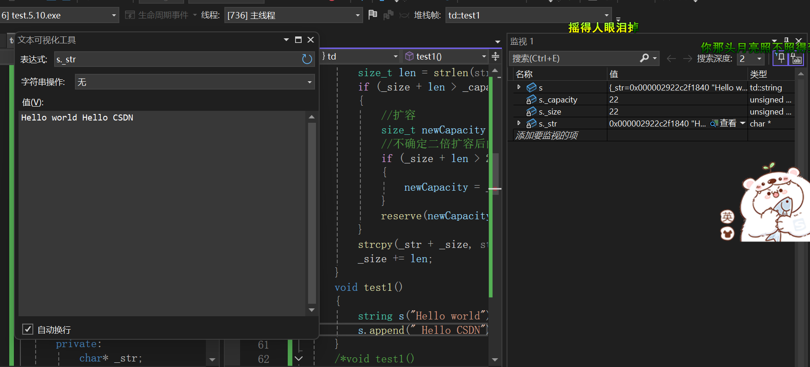Click the value text Hello world Hello CSDN

click(x=77, y=118)
